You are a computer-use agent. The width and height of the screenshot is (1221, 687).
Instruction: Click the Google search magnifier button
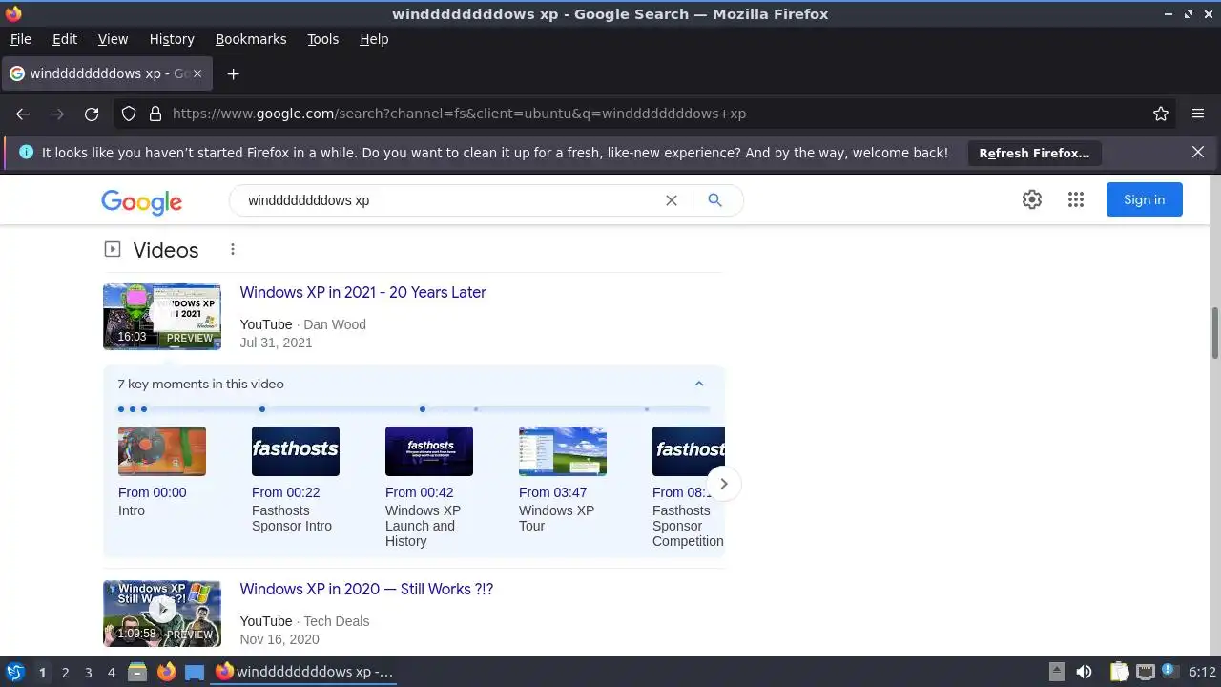click(714, 200)
